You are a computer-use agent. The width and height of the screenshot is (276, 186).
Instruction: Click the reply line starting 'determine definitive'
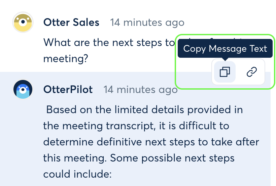point(151,142)
